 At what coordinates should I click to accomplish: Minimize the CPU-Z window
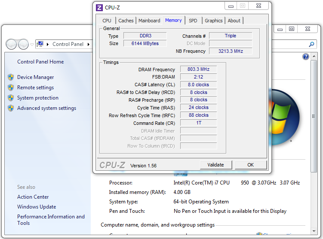point(231,6)
